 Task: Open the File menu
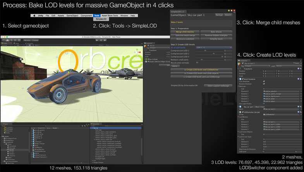(x=47, y=16)
